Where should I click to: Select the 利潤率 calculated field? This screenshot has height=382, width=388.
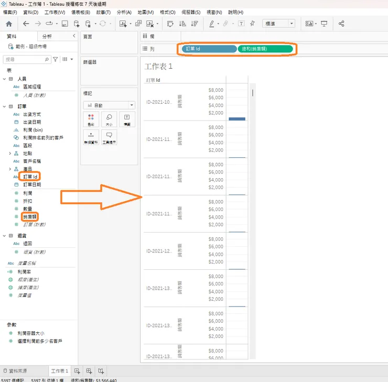click(24, 272)
